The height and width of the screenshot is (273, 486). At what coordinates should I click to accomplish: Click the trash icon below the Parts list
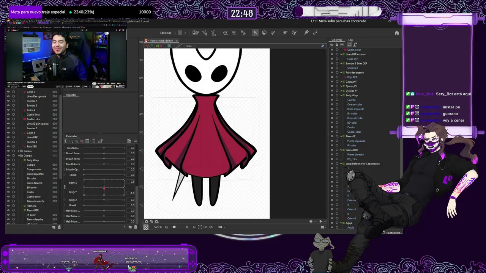pos(59,227)
